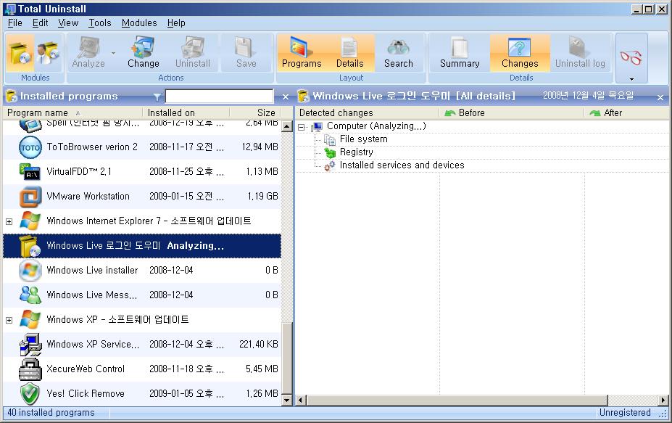The image size is (672, 423).
Task: Open the Analyze dropdown arrow
Action: tap(114, 53)
